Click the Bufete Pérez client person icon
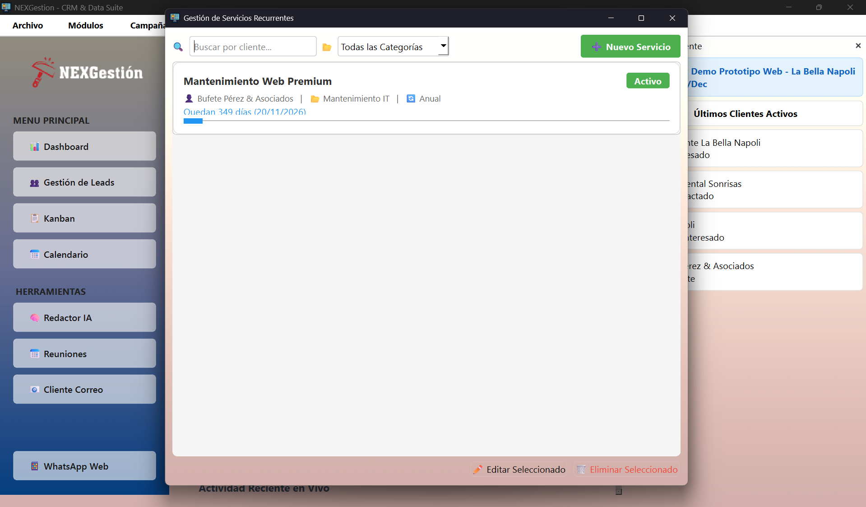This screenshot has height=507, width=866. tap(189, 98)
